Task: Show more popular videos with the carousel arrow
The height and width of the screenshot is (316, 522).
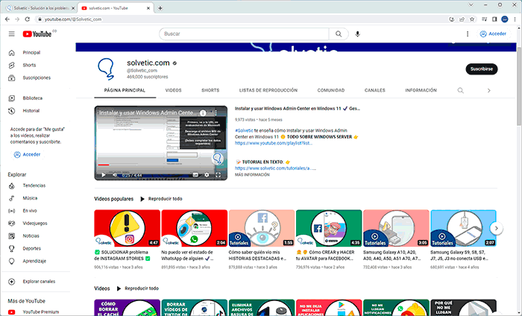Action: point(497,228)
